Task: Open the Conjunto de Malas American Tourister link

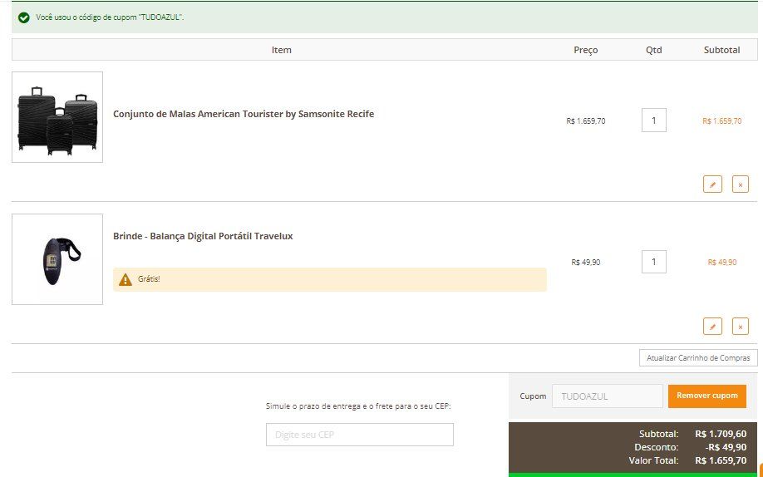Action: pyautogui.click(x=244, y=114)
